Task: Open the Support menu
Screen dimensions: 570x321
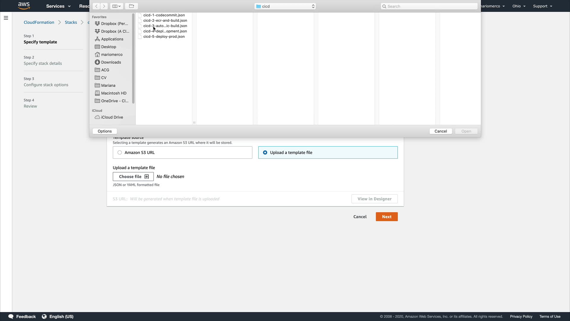Action: pyautogui.click(x=542, y=6)
